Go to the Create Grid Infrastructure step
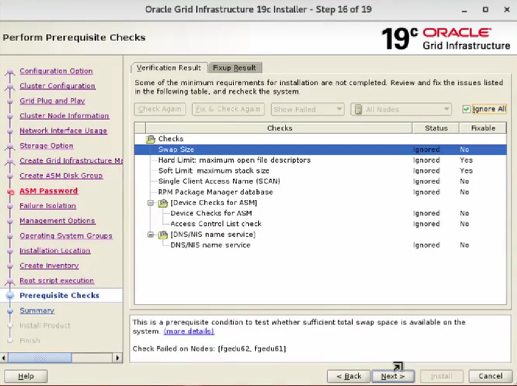517x386 pixels. [71, 161]
